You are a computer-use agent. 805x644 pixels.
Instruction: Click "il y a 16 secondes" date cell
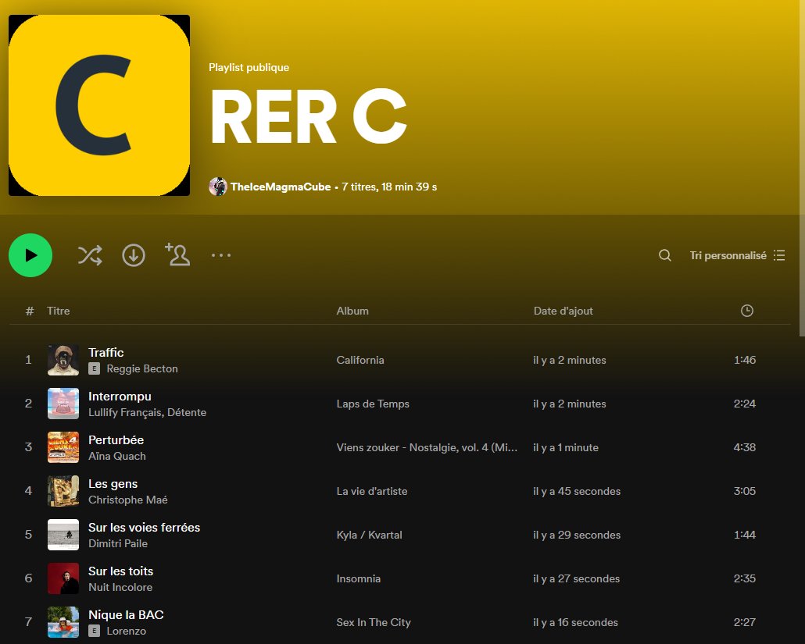pyautogui.click(x=575, y=622)
